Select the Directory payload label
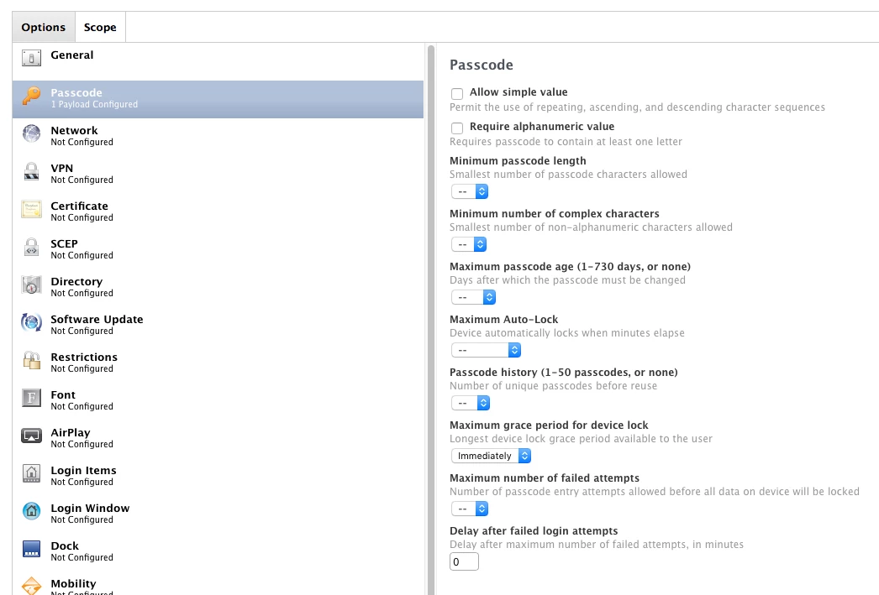879x595 pixels. [x=76, y=281]
